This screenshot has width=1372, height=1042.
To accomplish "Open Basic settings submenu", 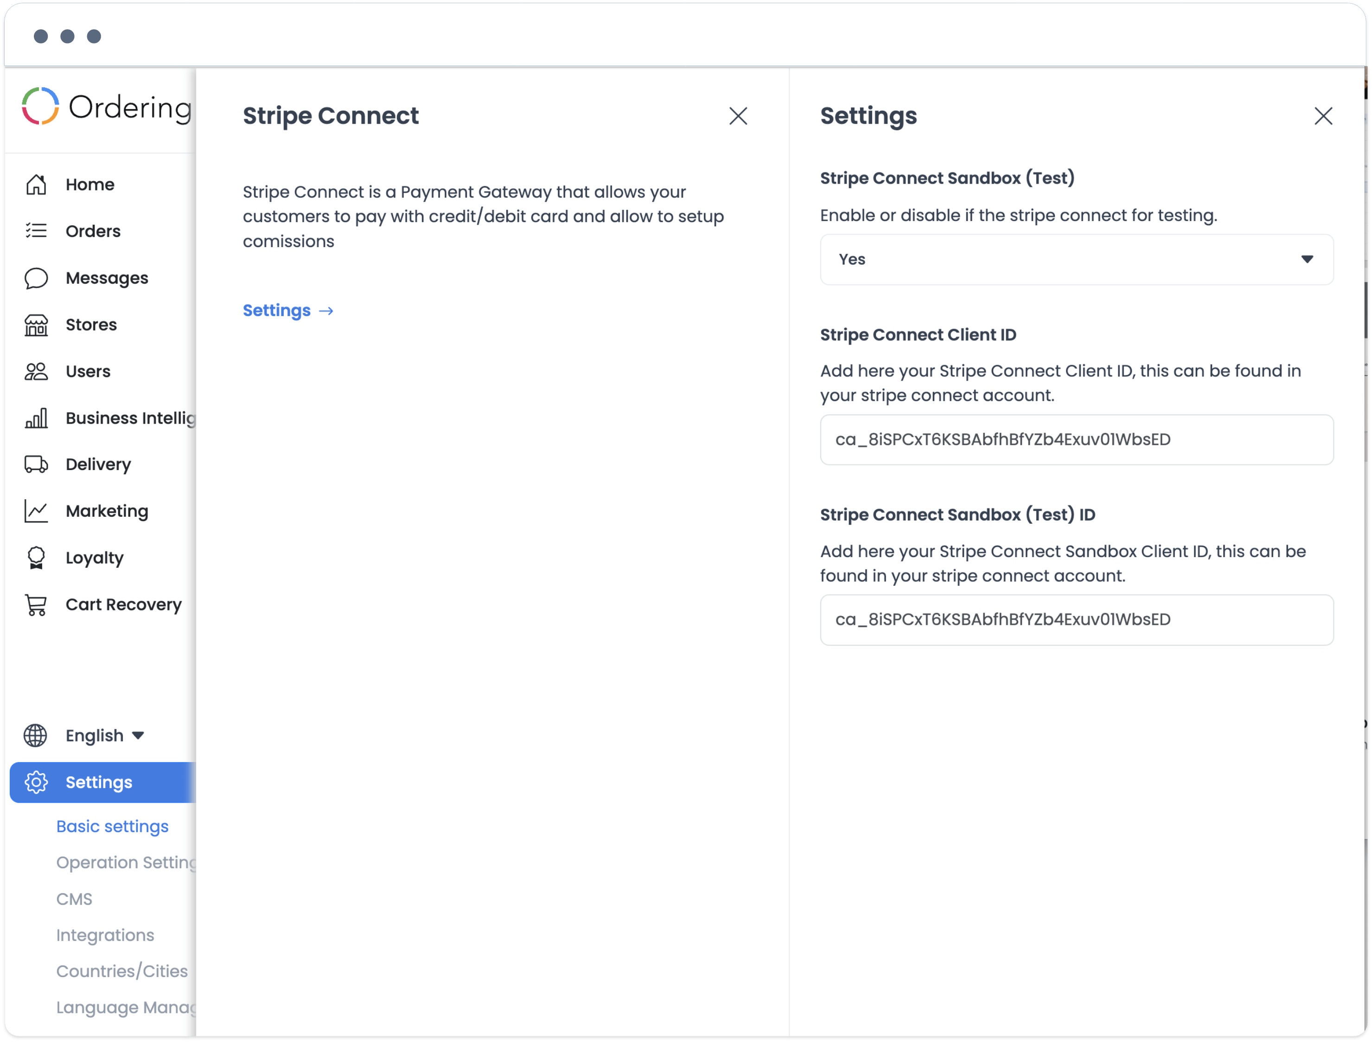I will (x=112, y=826).
